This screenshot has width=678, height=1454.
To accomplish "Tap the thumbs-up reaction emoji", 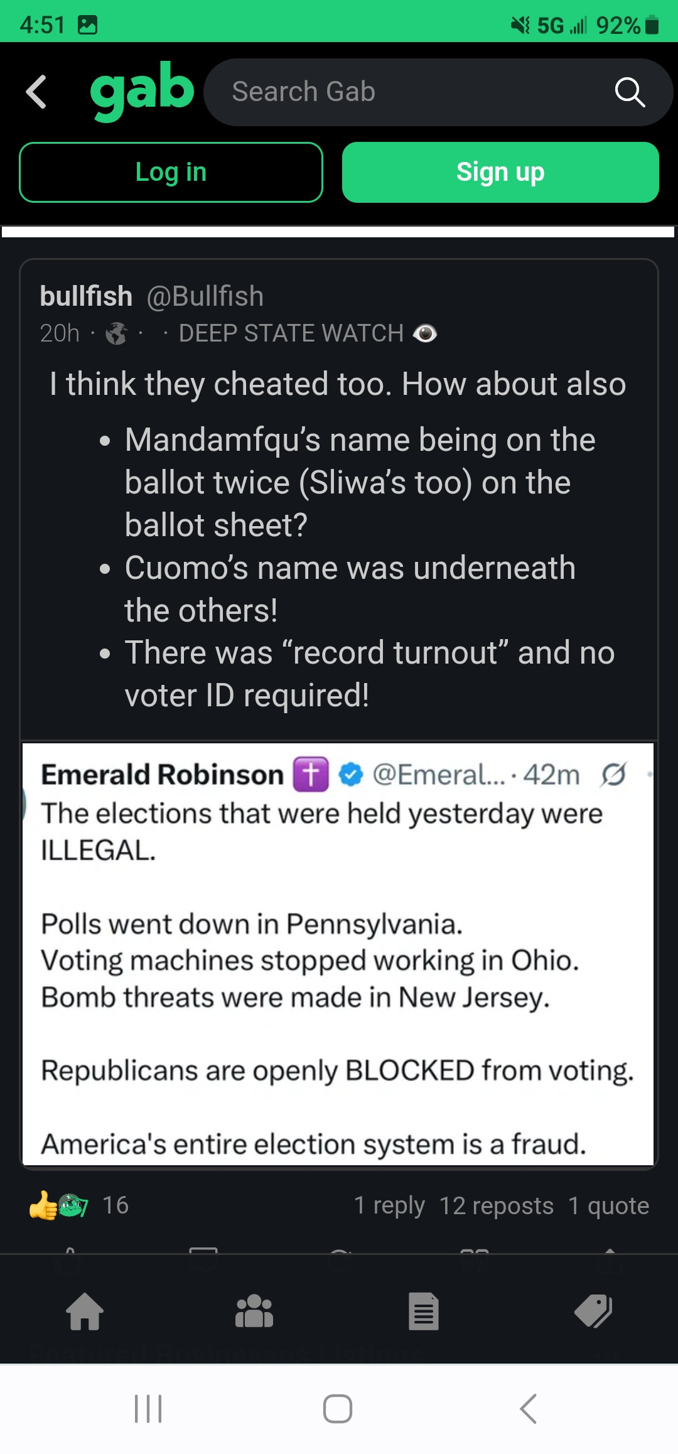I will click(43, 1205).
